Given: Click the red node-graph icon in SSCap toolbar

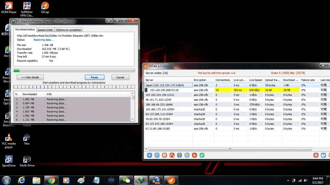Looking at the screenshot, I should (x=172, y=155).
